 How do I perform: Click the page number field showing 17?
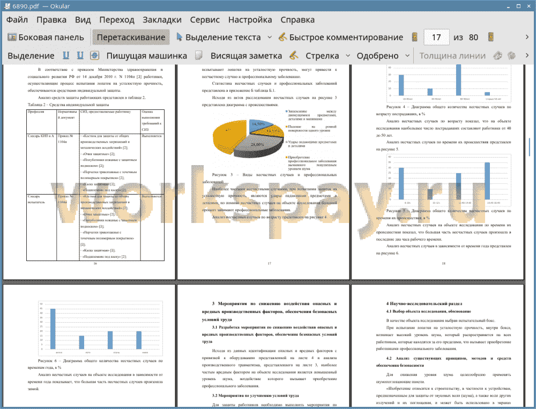tap(436, 38)
